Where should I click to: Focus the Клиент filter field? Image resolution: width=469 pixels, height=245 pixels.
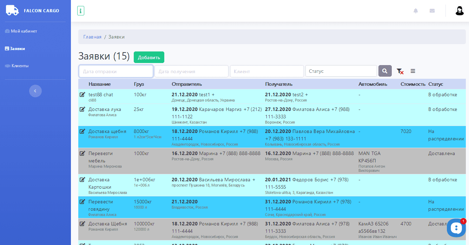[x=267, y=71]
